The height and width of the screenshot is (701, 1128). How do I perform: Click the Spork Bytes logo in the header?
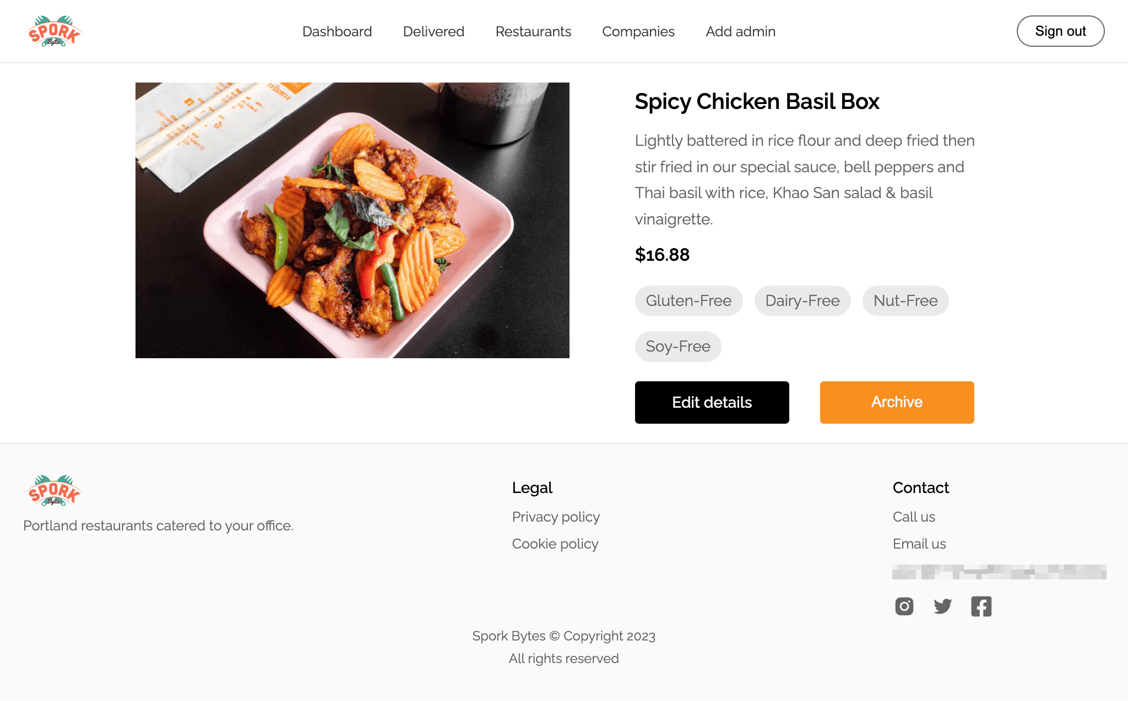click(54, 31)
